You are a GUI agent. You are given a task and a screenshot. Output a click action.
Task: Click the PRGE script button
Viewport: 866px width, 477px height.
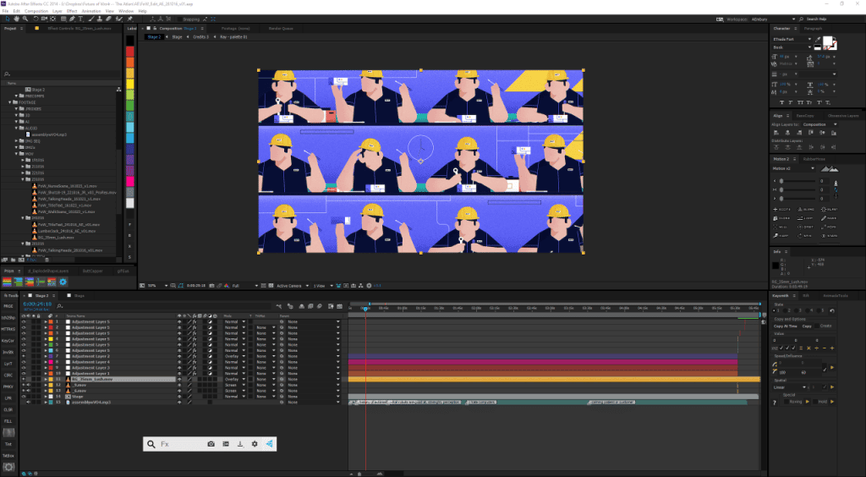[9, 305]
